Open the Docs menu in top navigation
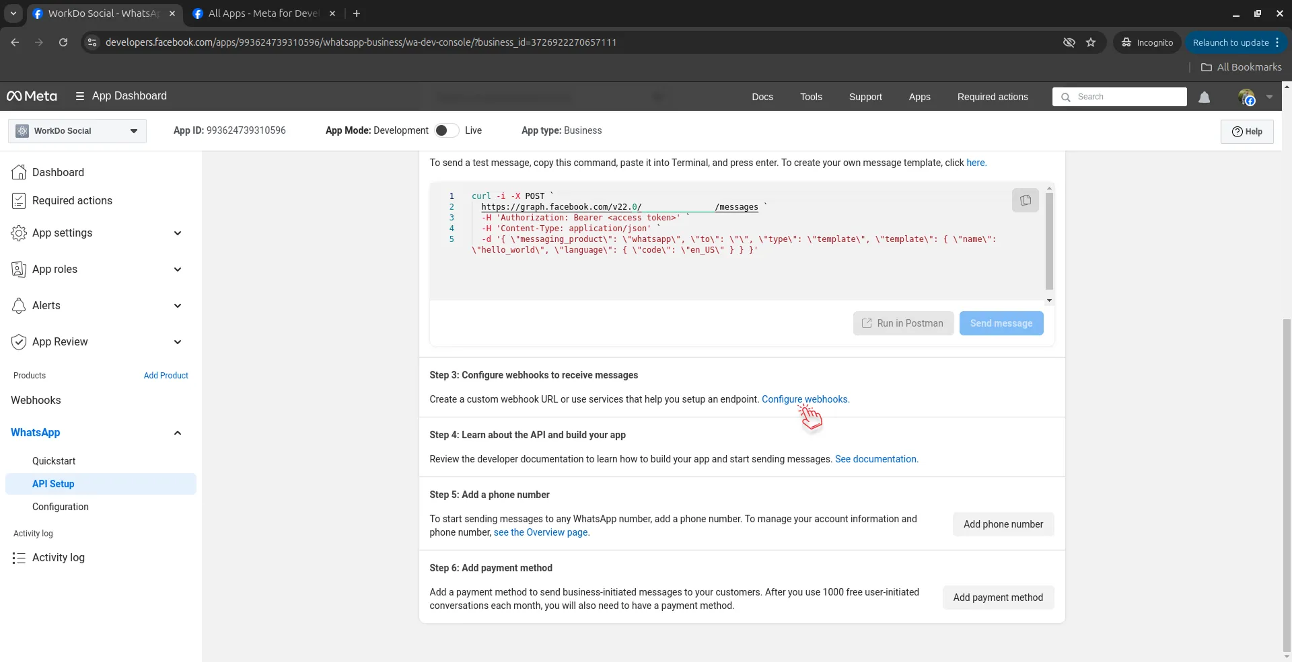The height and width of the screenshot is (662, 1292). (x=762, y=97)
